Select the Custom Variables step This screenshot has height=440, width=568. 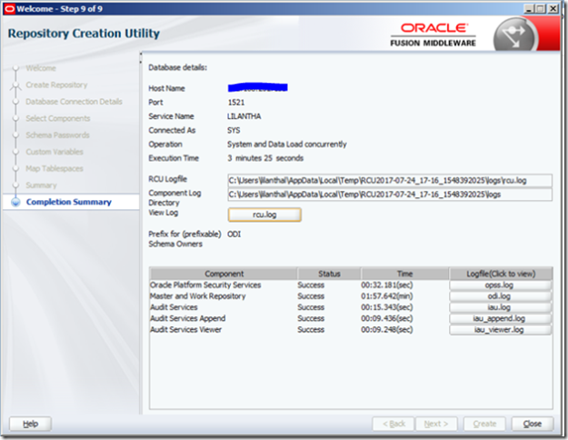(55, 152)
